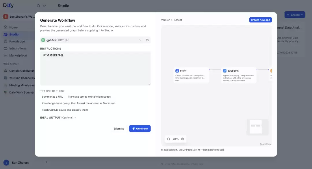The image size is (312, 169).
Task: Click the React Flow attribution link
Action: 265,144
